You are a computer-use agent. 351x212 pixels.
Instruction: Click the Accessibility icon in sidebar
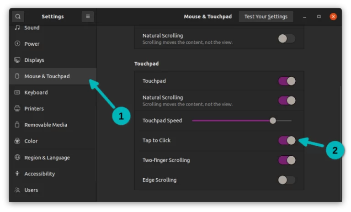17,174
